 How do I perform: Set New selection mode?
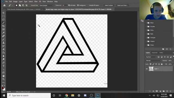click(16, 5)
